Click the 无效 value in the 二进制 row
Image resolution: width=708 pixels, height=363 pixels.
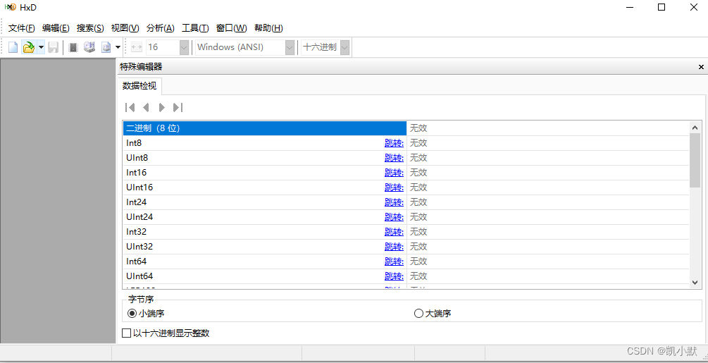(x=418, y=128)
